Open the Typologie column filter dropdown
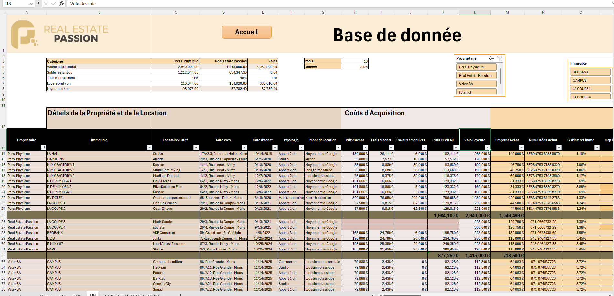614x296 pixels. coord(301,148)
